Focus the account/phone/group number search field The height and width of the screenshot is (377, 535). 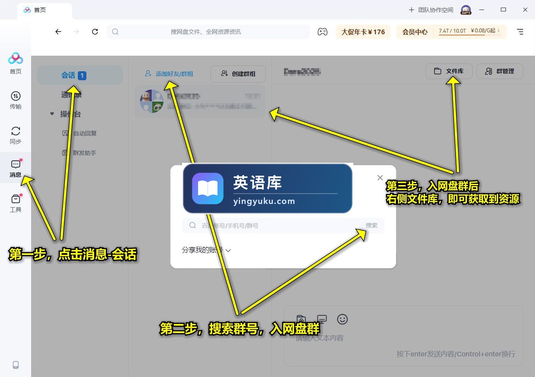[x=283, y=225]
